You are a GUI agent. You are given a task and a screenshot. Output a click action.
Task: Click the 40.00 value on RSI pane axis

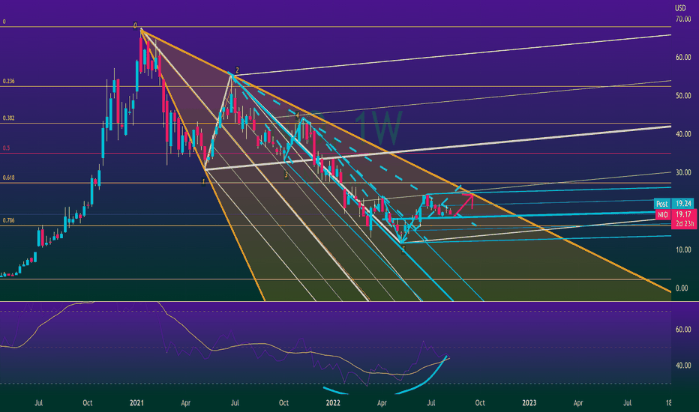pos(683,366)
